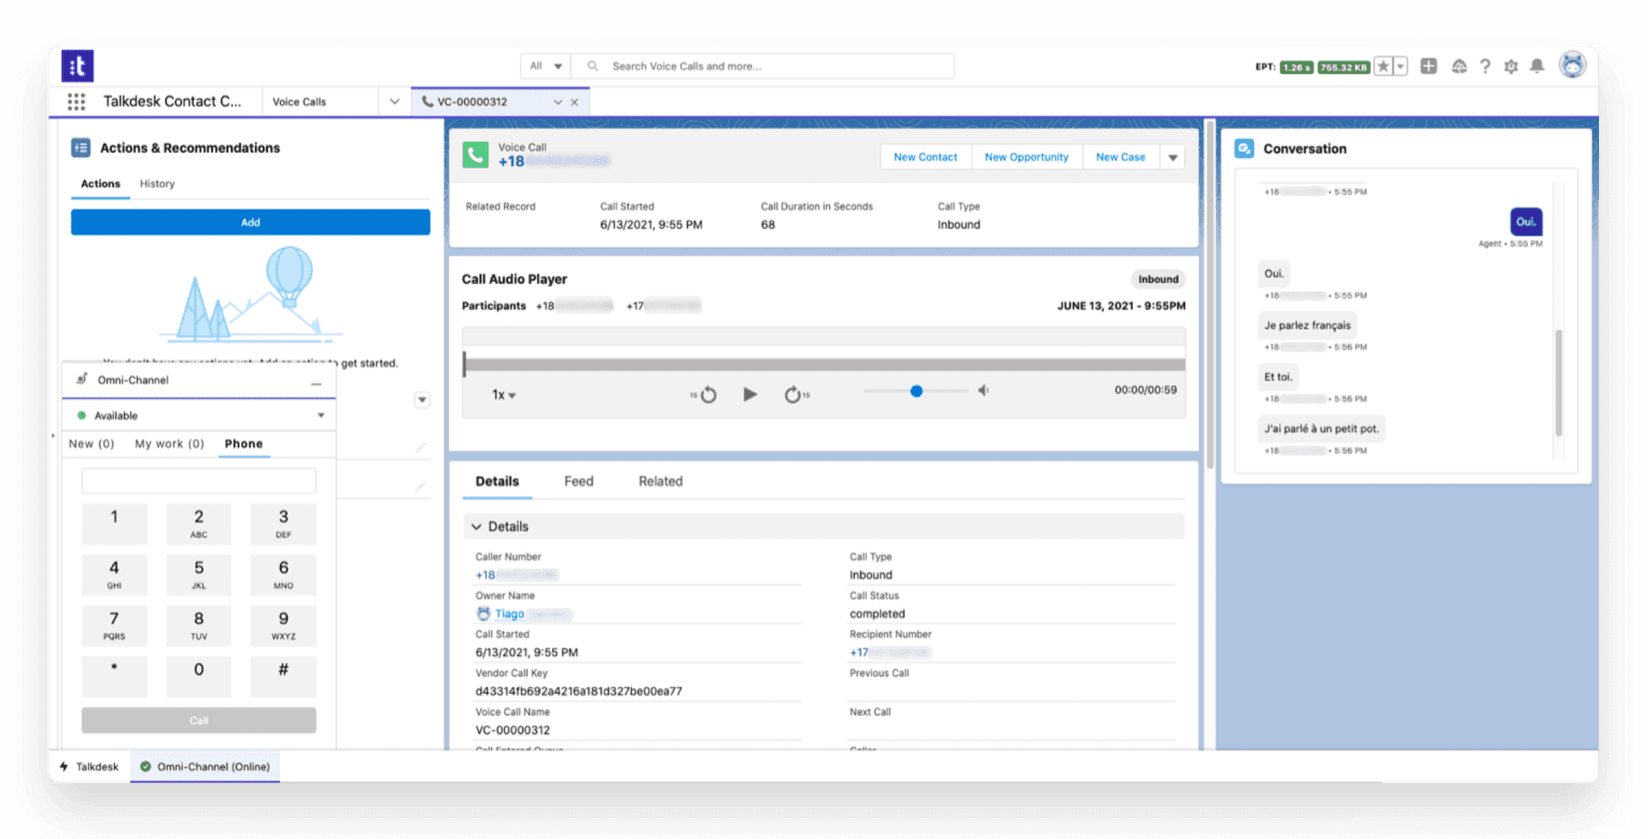The height and width of the screenshot is (839, 1648).
Task: Open Salesforce Setup via the gear icon
Action: point(1511,65)
